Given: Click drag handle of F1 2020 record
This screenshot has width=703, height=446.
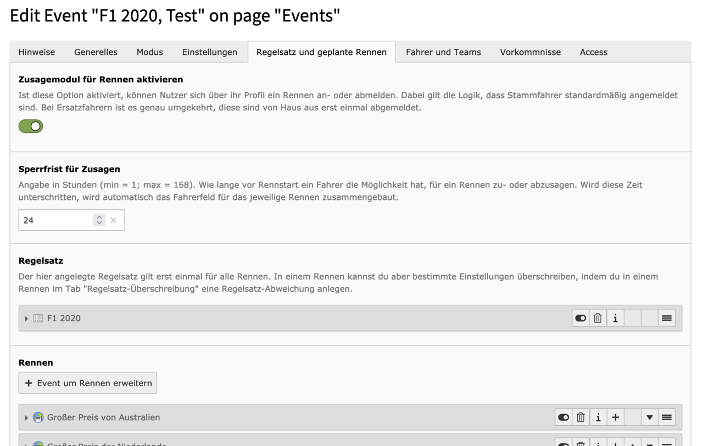Looking at the screenshot, I should (x=667, y=318).
